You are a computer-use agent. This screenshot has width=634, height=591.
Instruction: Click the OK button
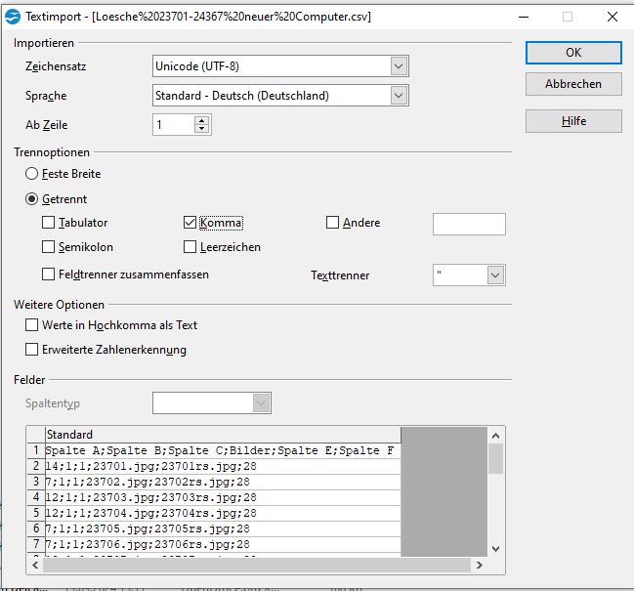[x=573, y=52]
